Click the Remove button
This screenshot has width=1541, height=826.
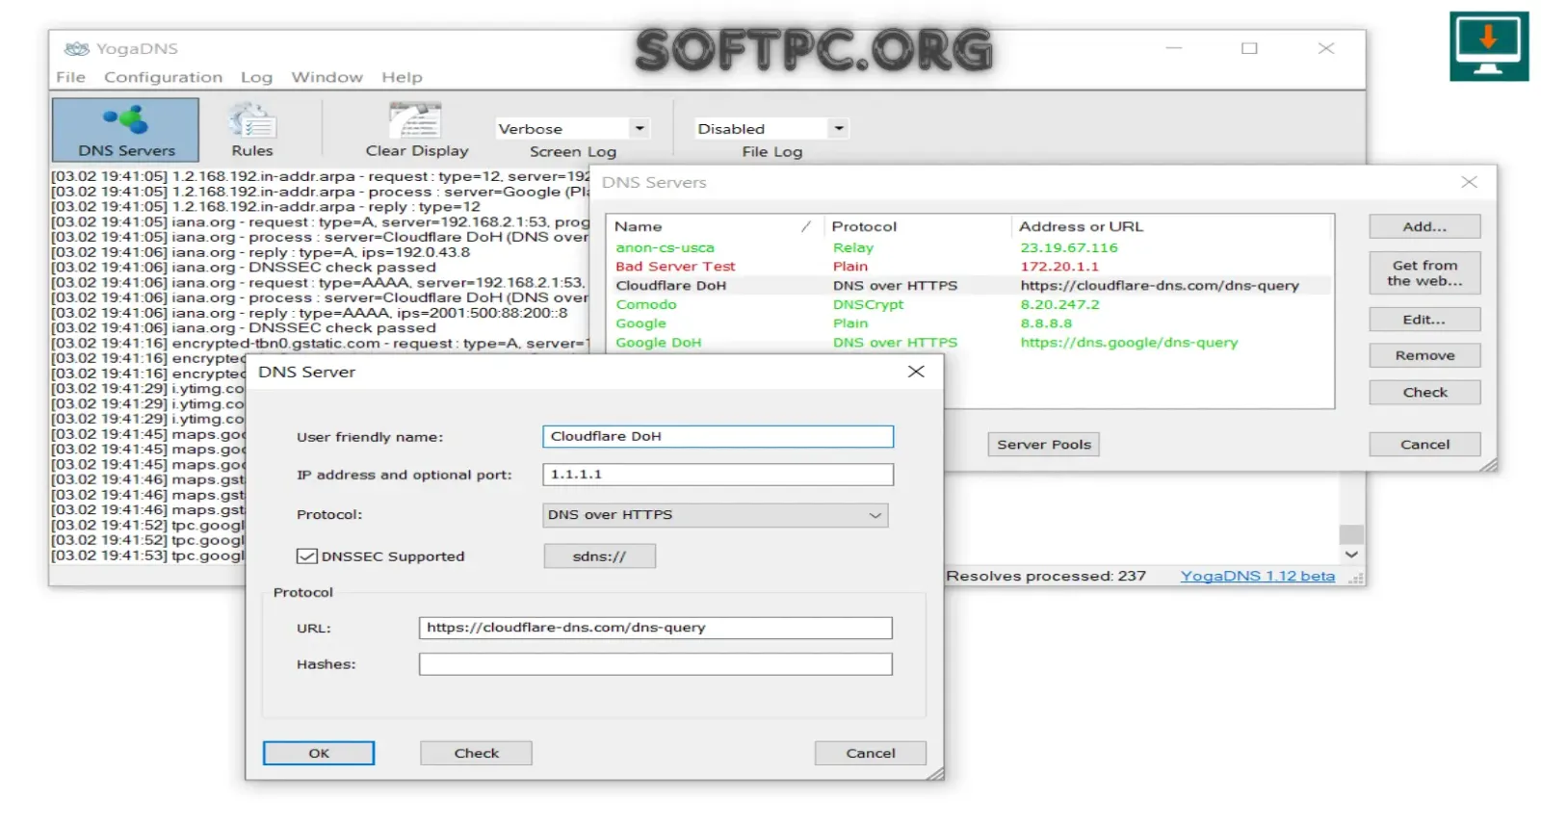click(x=1424, y=356)
